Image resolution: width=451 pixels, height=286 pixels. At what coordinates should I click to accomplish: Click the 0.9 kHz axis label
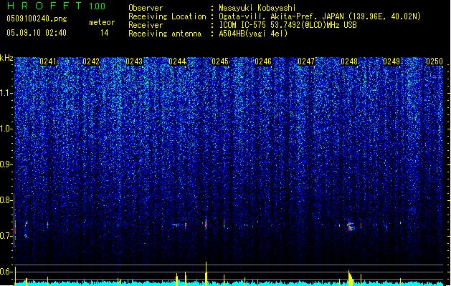pyautogui.click(x=6, y=164)
